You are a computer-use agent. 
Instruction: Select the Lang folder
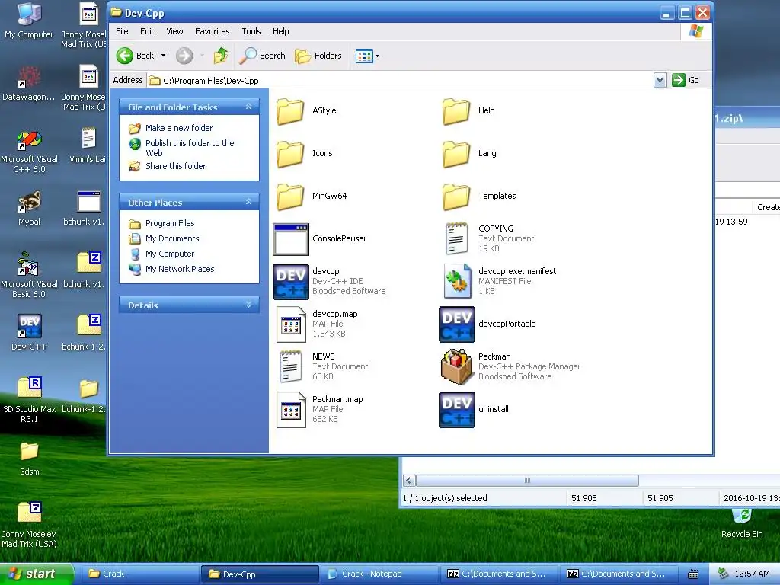click(x=456, y=153)
